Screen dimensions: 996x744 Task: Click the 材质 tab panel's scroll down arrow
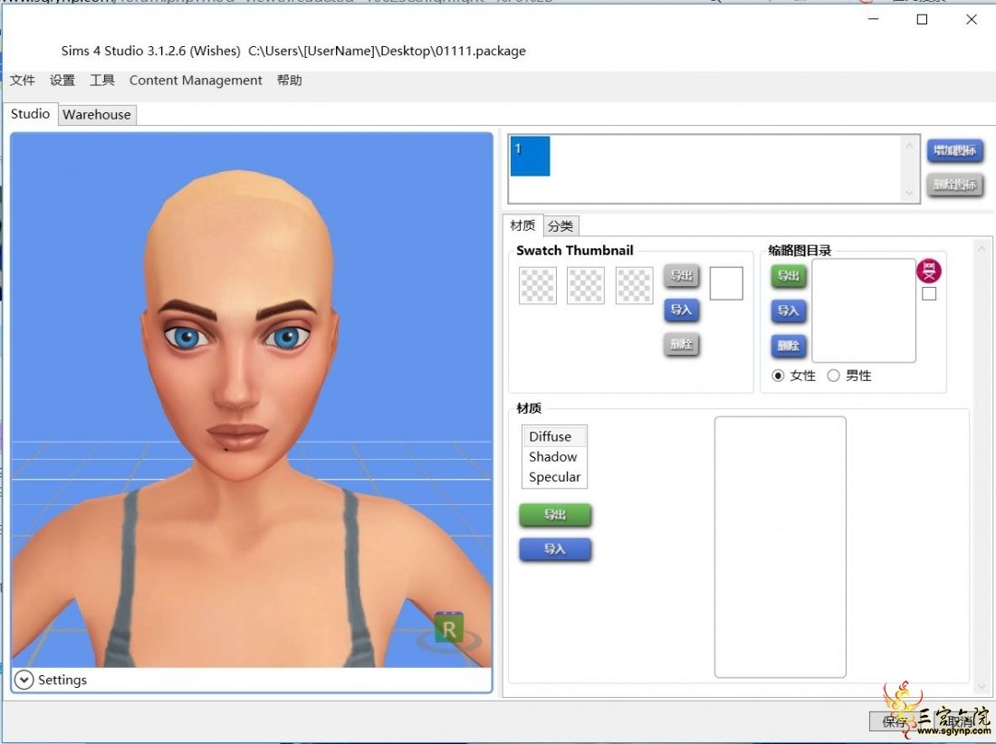click(x=982, y=687)
